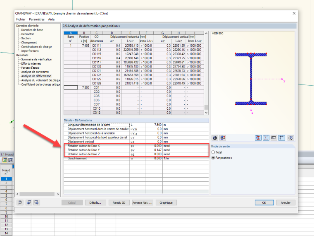
Task: Go to next window with right-arrow icon
Action: [x=37, y=202]
